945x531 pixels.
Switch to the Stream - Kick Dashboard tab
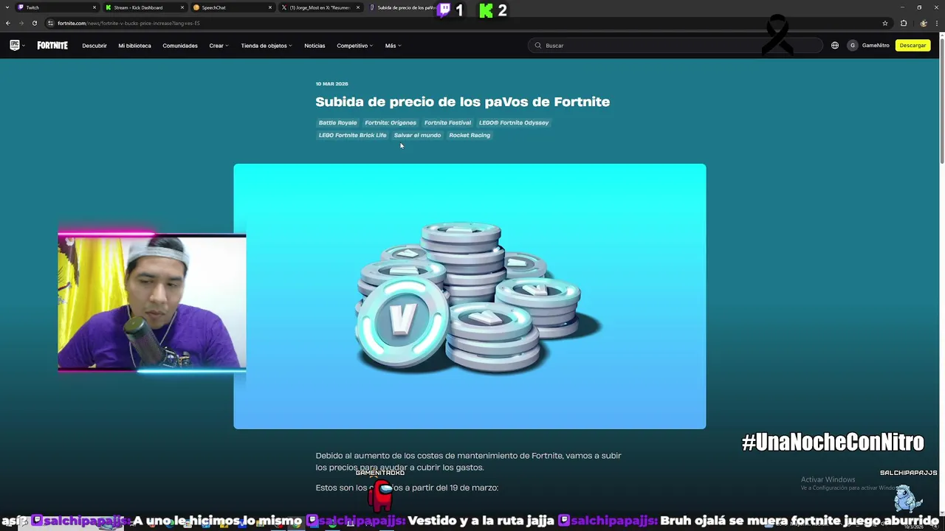(144, 7)
